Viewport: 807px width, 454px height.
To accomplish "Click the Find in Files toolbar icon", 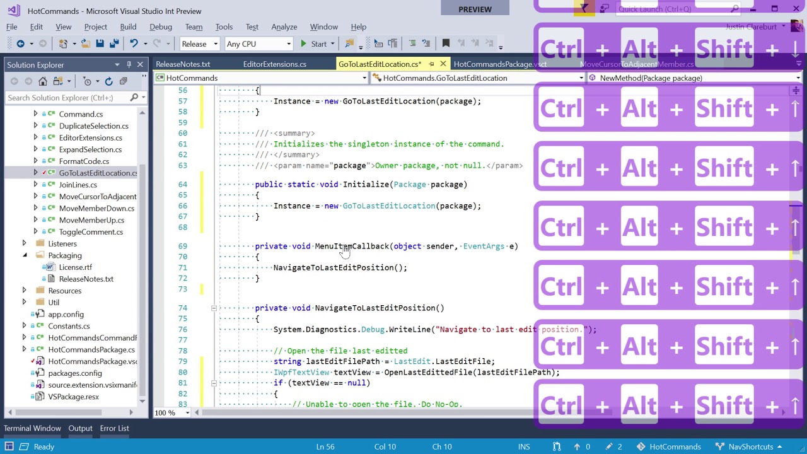I will point(349,44).
